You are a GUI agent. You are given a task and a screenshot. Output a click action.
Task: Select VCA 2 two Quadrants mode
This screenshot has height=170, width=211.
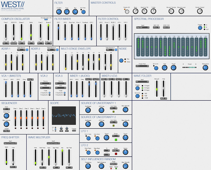49,93
